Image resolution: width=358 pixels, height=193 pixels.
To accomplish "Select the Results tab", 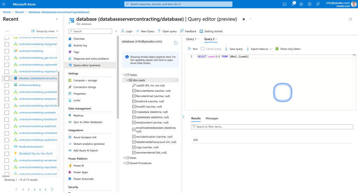I will [x=196, y=118].
